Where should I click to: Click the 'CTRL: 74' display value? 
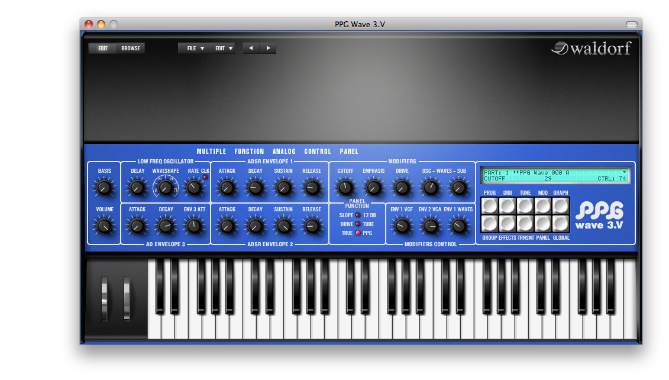coord(612,179)
